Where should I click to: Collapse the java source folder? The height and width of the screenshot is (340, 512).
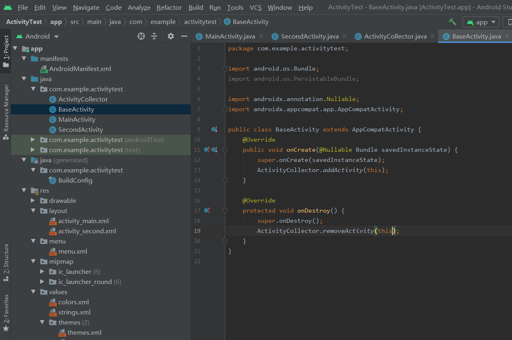click(24, 79)
